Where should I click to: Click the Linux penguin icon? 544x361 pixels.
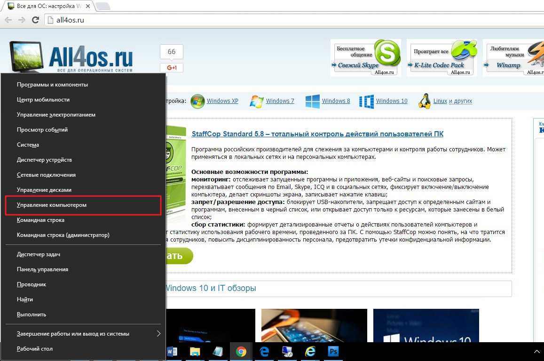coord(424,101)
